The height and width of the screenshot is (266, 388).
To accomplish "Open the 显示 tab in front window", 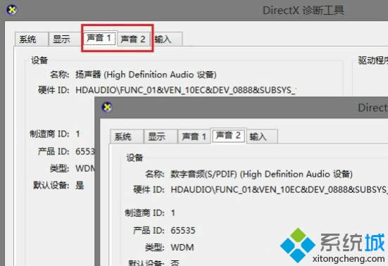I will [161, 137].
